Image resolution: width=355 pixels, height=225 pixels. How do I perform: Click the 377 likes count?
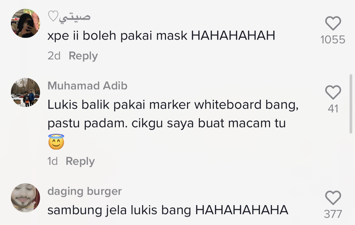click(333, 214)
